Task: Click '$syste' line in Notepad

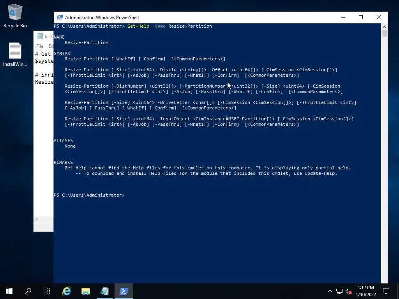Action: 44,61
